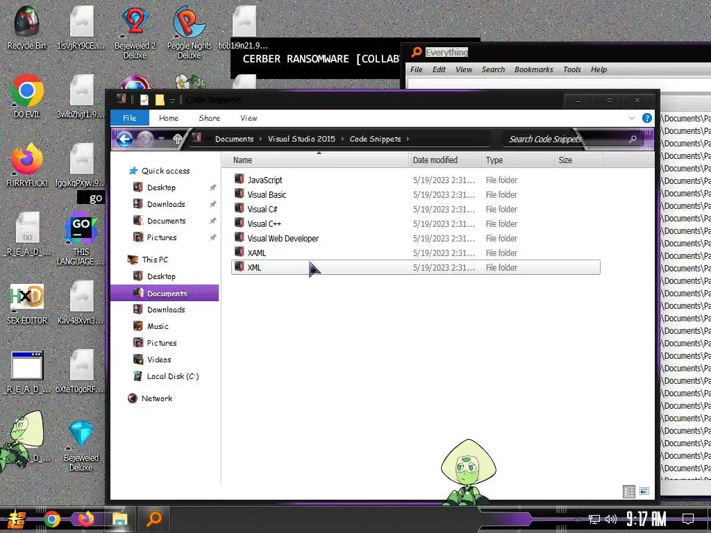Viewport: 711px width, 533px height.
Task: Select This PC in navigation pane
Action: point(155,260)
